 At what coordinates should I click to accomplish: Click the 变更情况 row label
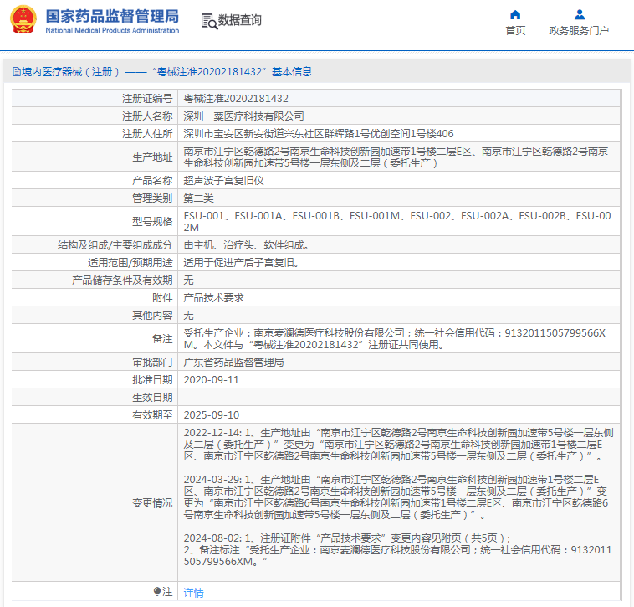point(152,502)
